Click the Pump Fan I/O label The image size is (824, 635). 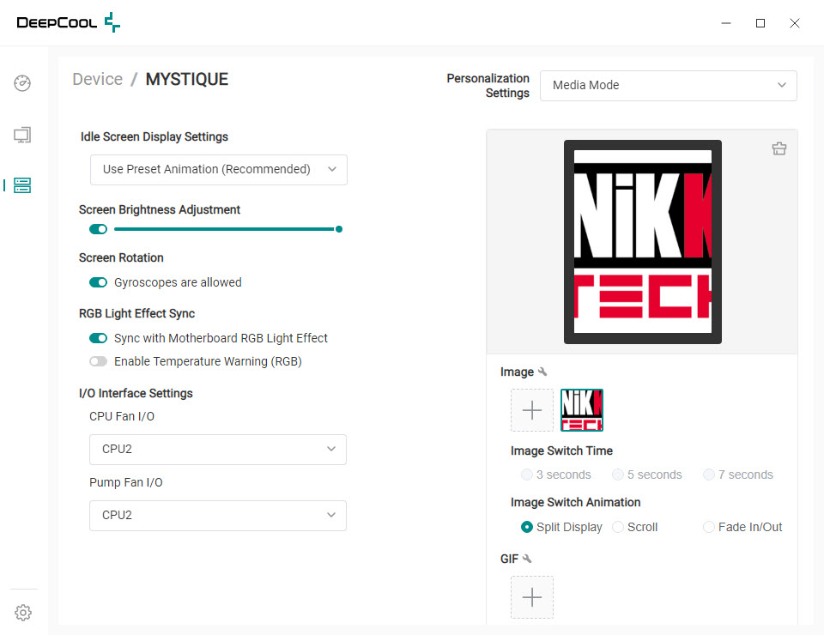tap(126, 482)
